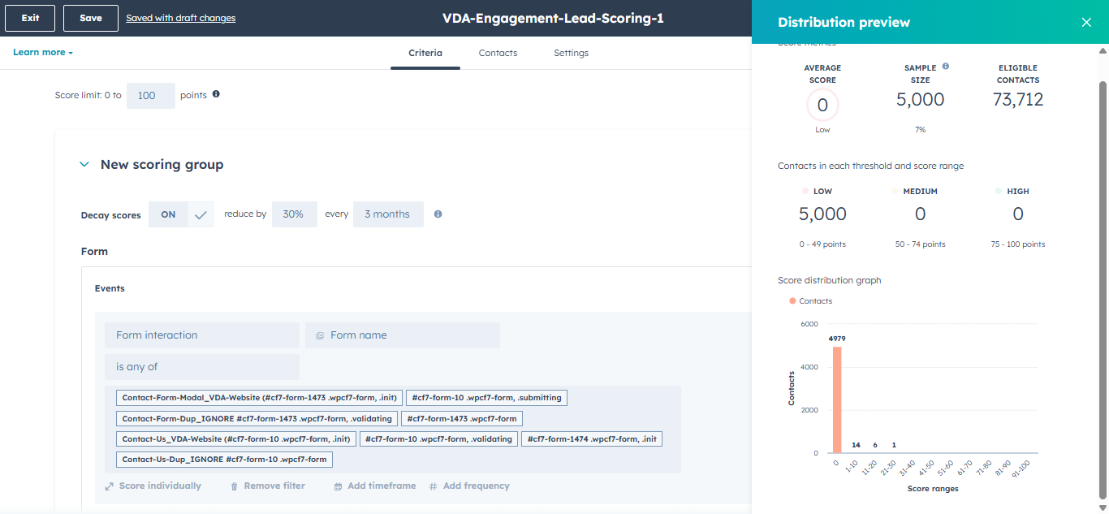Open the Form interaction event dropdown
The width and height of the screenshot is (1109, 514).
pyautogui.click(x=202, y=335)
